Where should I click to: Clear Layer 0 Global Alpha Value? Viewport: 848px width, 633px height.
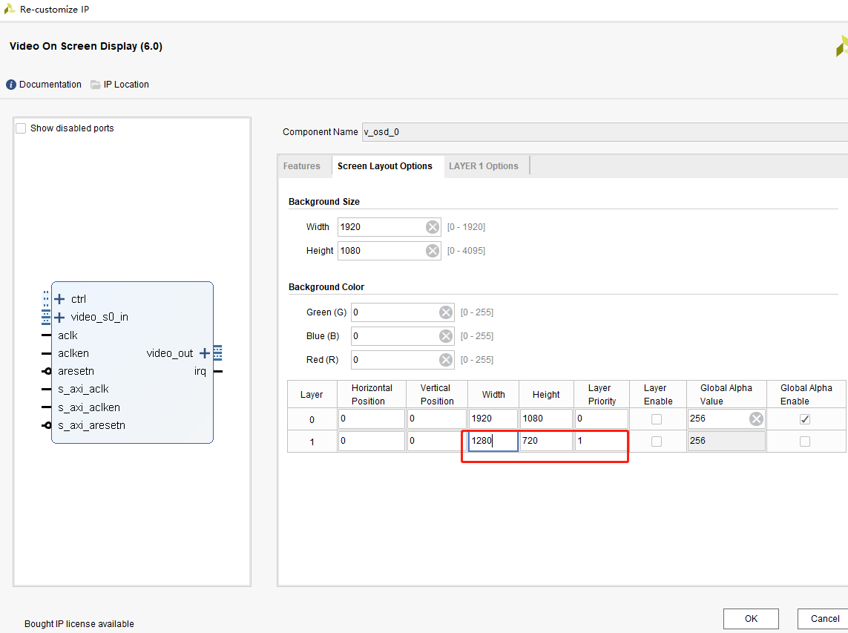point(756,419)
